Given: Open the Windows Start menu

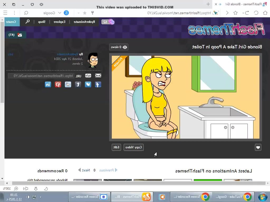Looking at the screenshot, I should click(x=263, y=197).
